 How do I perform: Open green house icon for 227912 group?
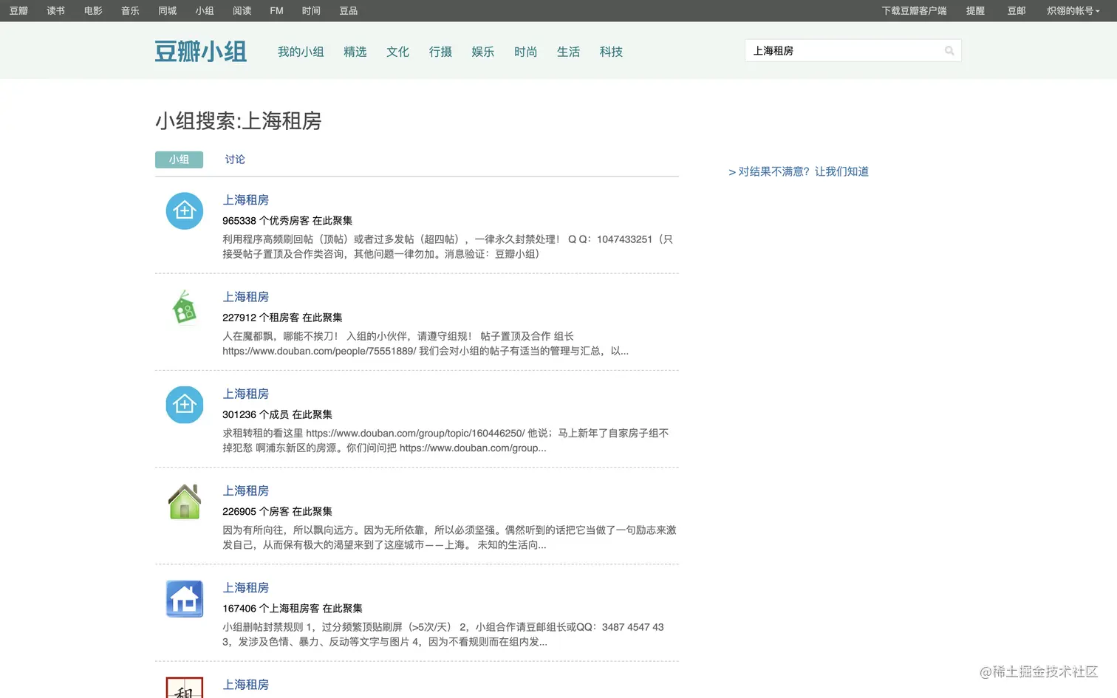[185, 308]
